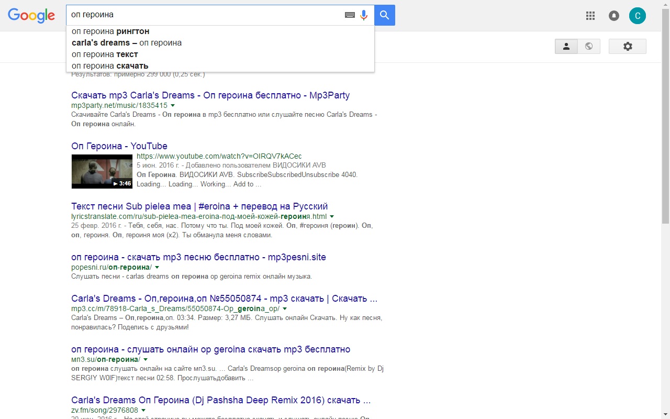Viewport: 670px width, 419px height.
Task: Expand dropdown arrow next to mp3party.net URL
Action: pyautogui.click(x=173, y=106)
